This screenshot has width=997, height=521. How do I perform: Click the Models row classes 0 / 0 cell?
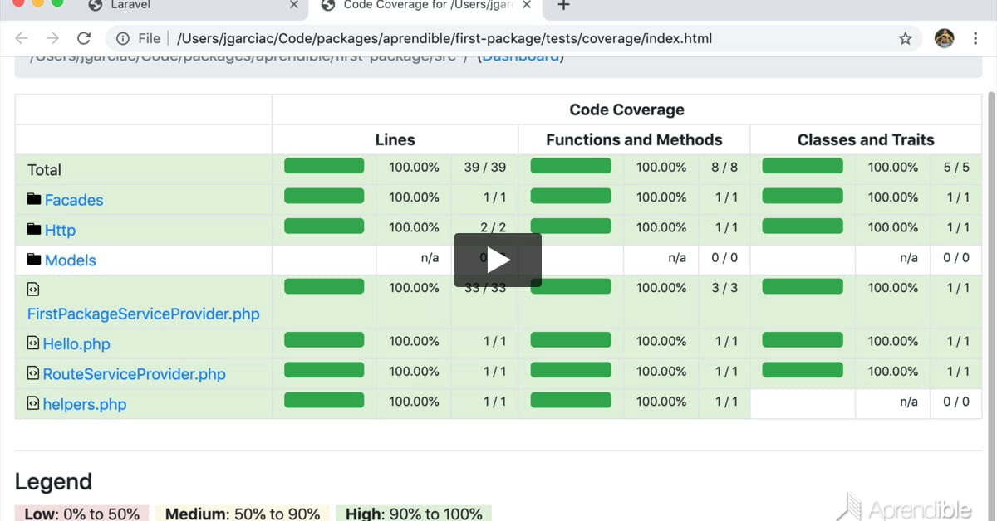click(x=956, y=258)
